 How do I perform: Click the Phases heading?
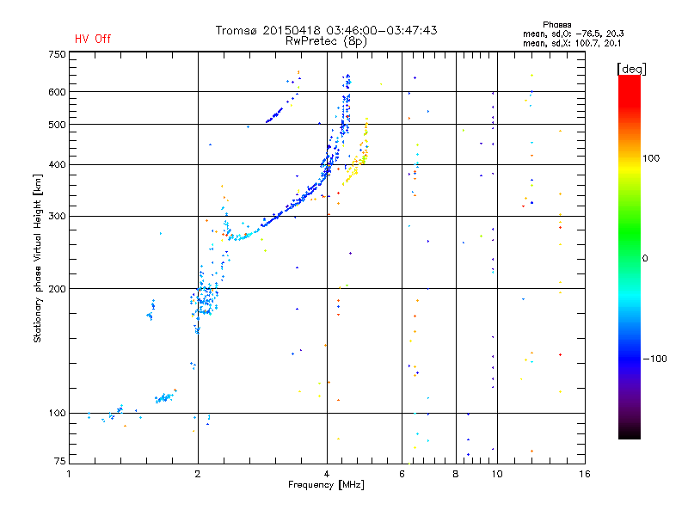(556, 25)
